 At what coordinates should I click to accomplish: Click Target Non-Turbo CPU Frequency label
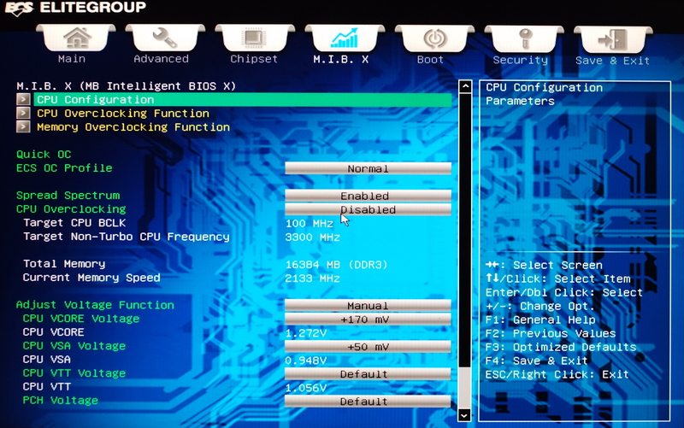[x=127, y=237]
